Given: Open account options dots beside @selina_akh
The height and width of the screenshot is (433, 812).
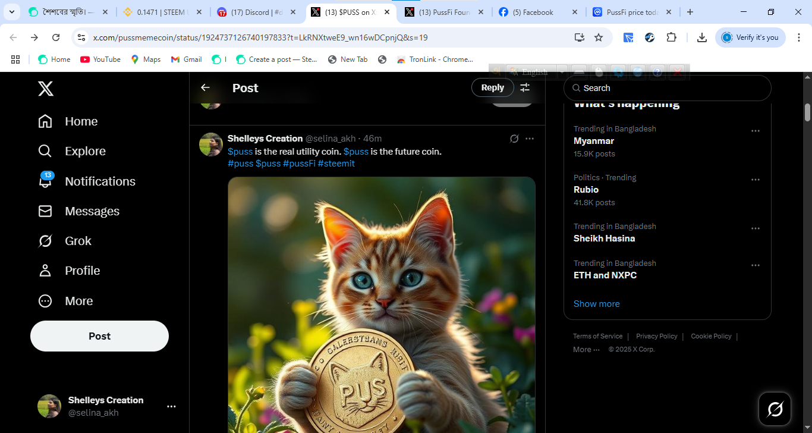Looking at the screenshot, I should tap(171, 406).
